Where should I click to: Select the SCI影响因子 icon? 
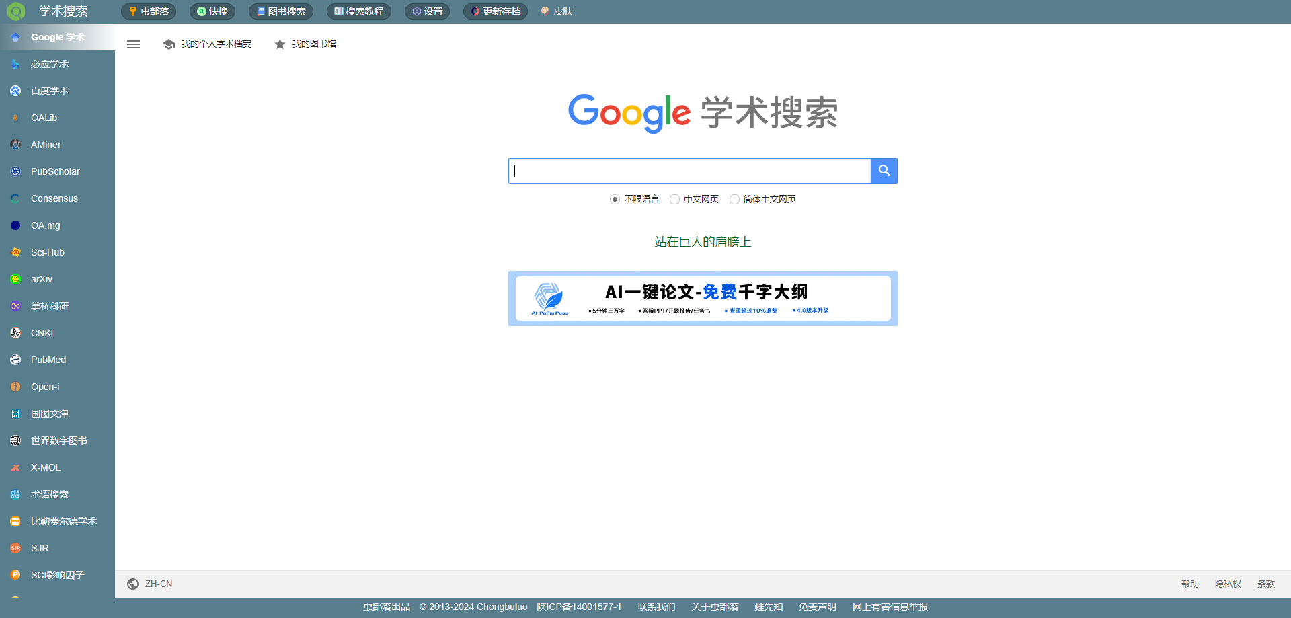point(15,575)
